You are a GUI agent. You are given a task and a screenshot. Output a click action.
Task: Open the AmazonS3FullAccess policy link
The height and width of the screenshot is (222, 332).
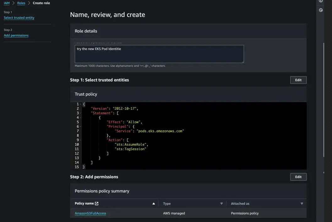click(x=90, y=213)
